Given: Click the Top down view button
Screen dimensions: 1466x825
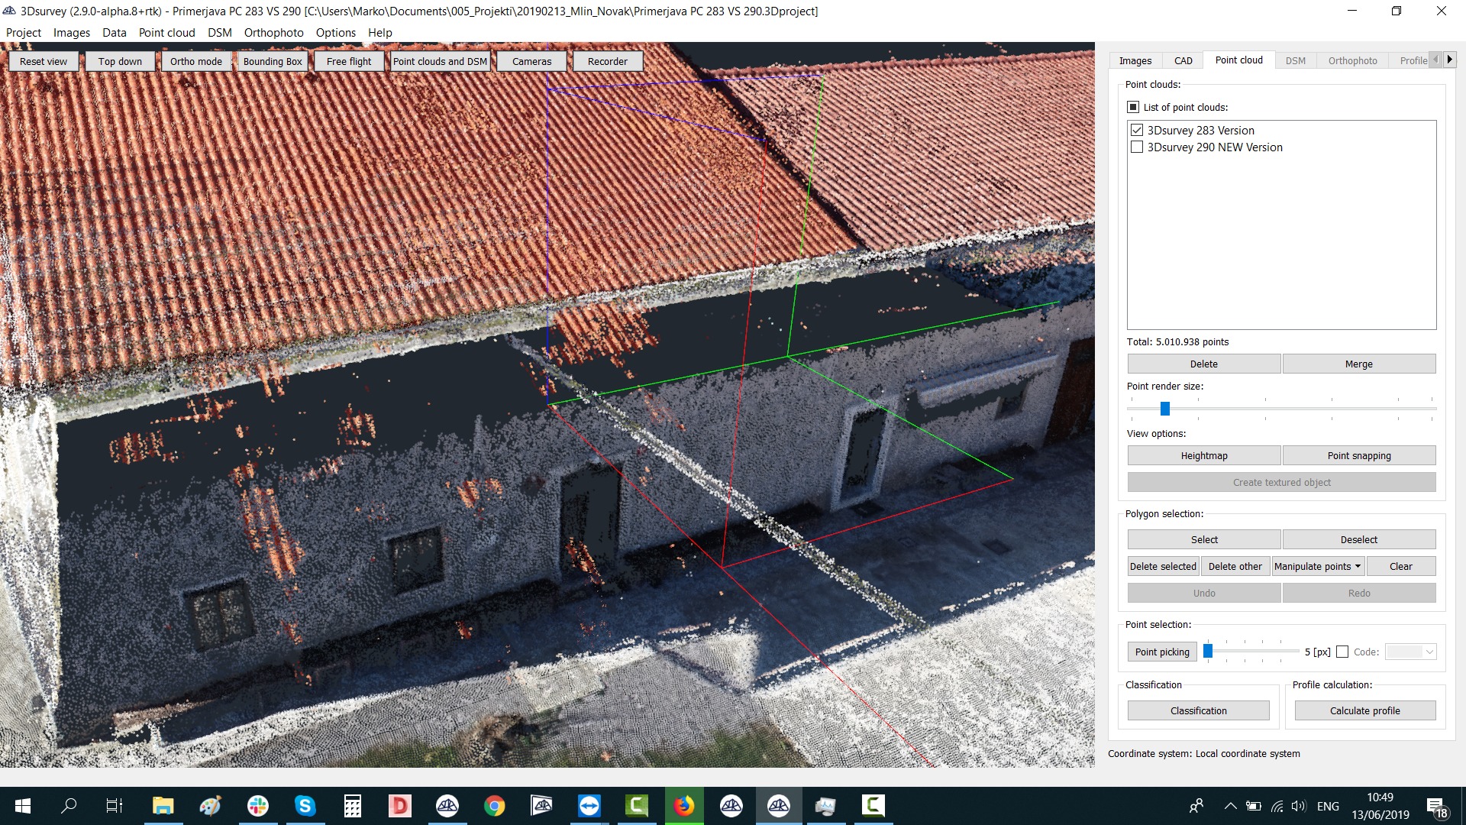Looking at the screenshot, I should [x=120, y=61].
